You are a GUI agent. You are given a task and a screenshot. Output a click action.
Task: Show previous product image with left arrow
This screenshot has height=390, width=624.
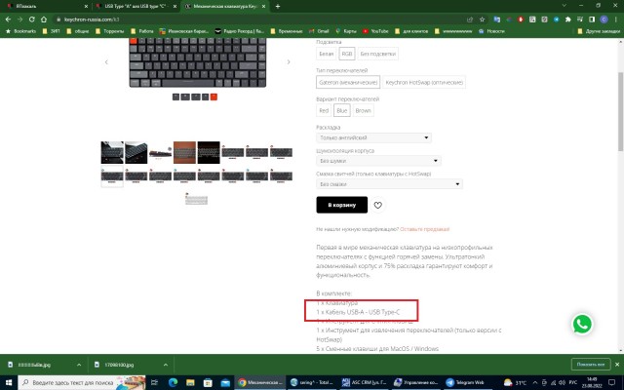coord(106,61)
